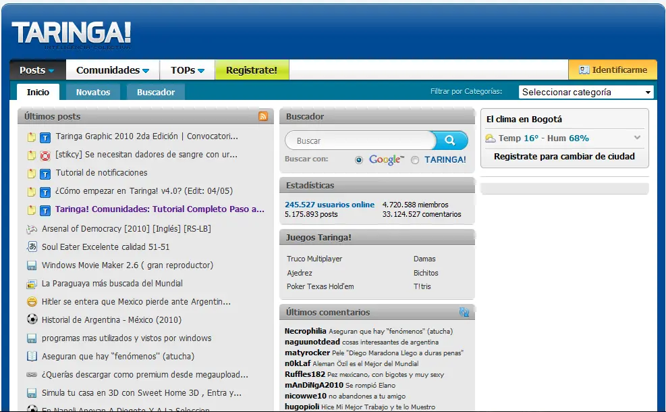Click the floppy icon beside Windows Movie Maker 2.6
Screen dimensions: 666x412
[32, 265]
